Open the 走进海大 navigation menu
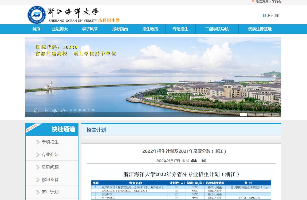This screenshot has height=200, width=307. pyautogui.click(x=60, y=29)
